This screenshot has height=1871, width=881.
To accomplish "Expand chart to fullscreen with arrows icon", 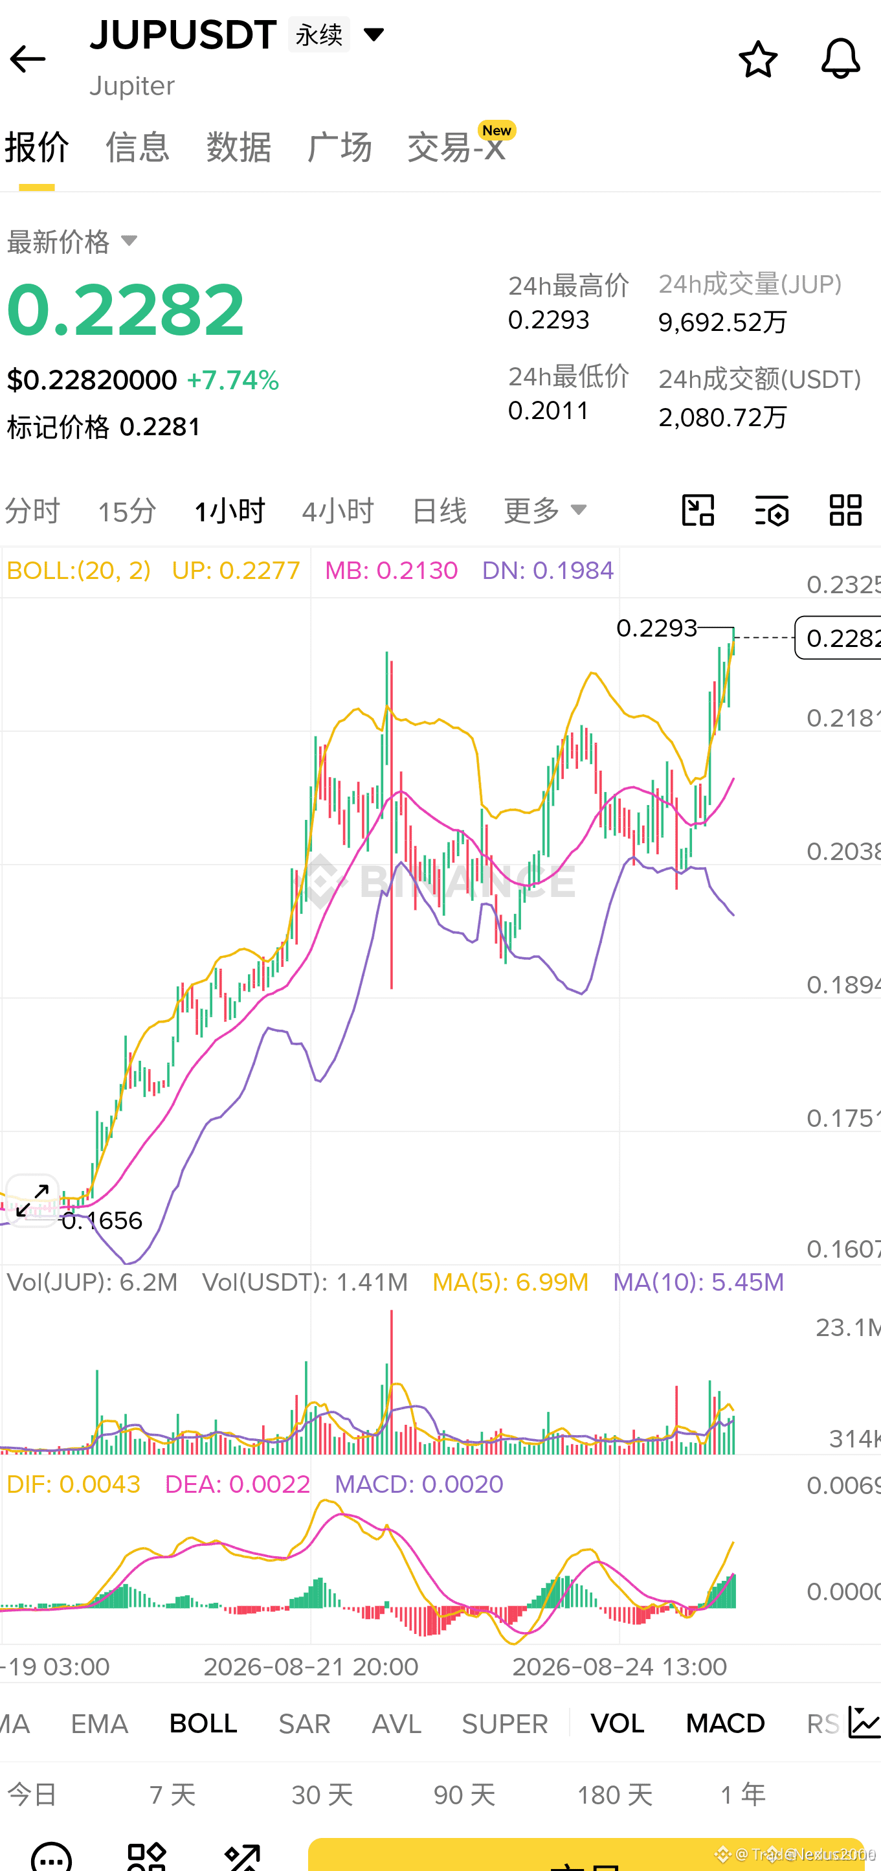I will pyautogui.click(x=32, y=1200).
